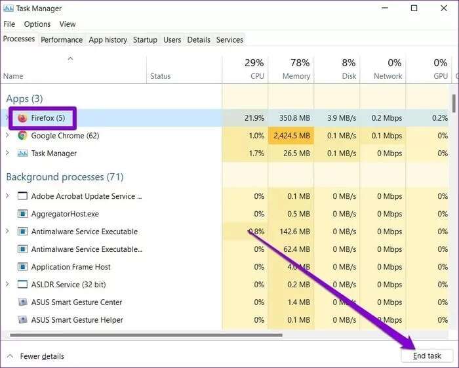
Task: Minimize the Task Manager window
Action: tap(386, 8)
